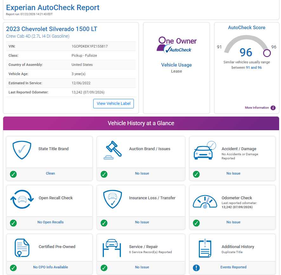Click the green check in Insurance Loss card
The width and height of the screenshot is (281, 275).
(104, 223)
